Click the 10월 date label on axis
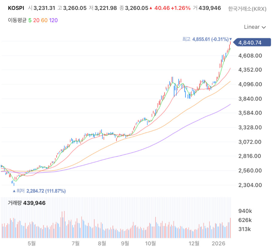Image resolution: width=274 pixels, height=251 pixels. [x=150, y=243]
